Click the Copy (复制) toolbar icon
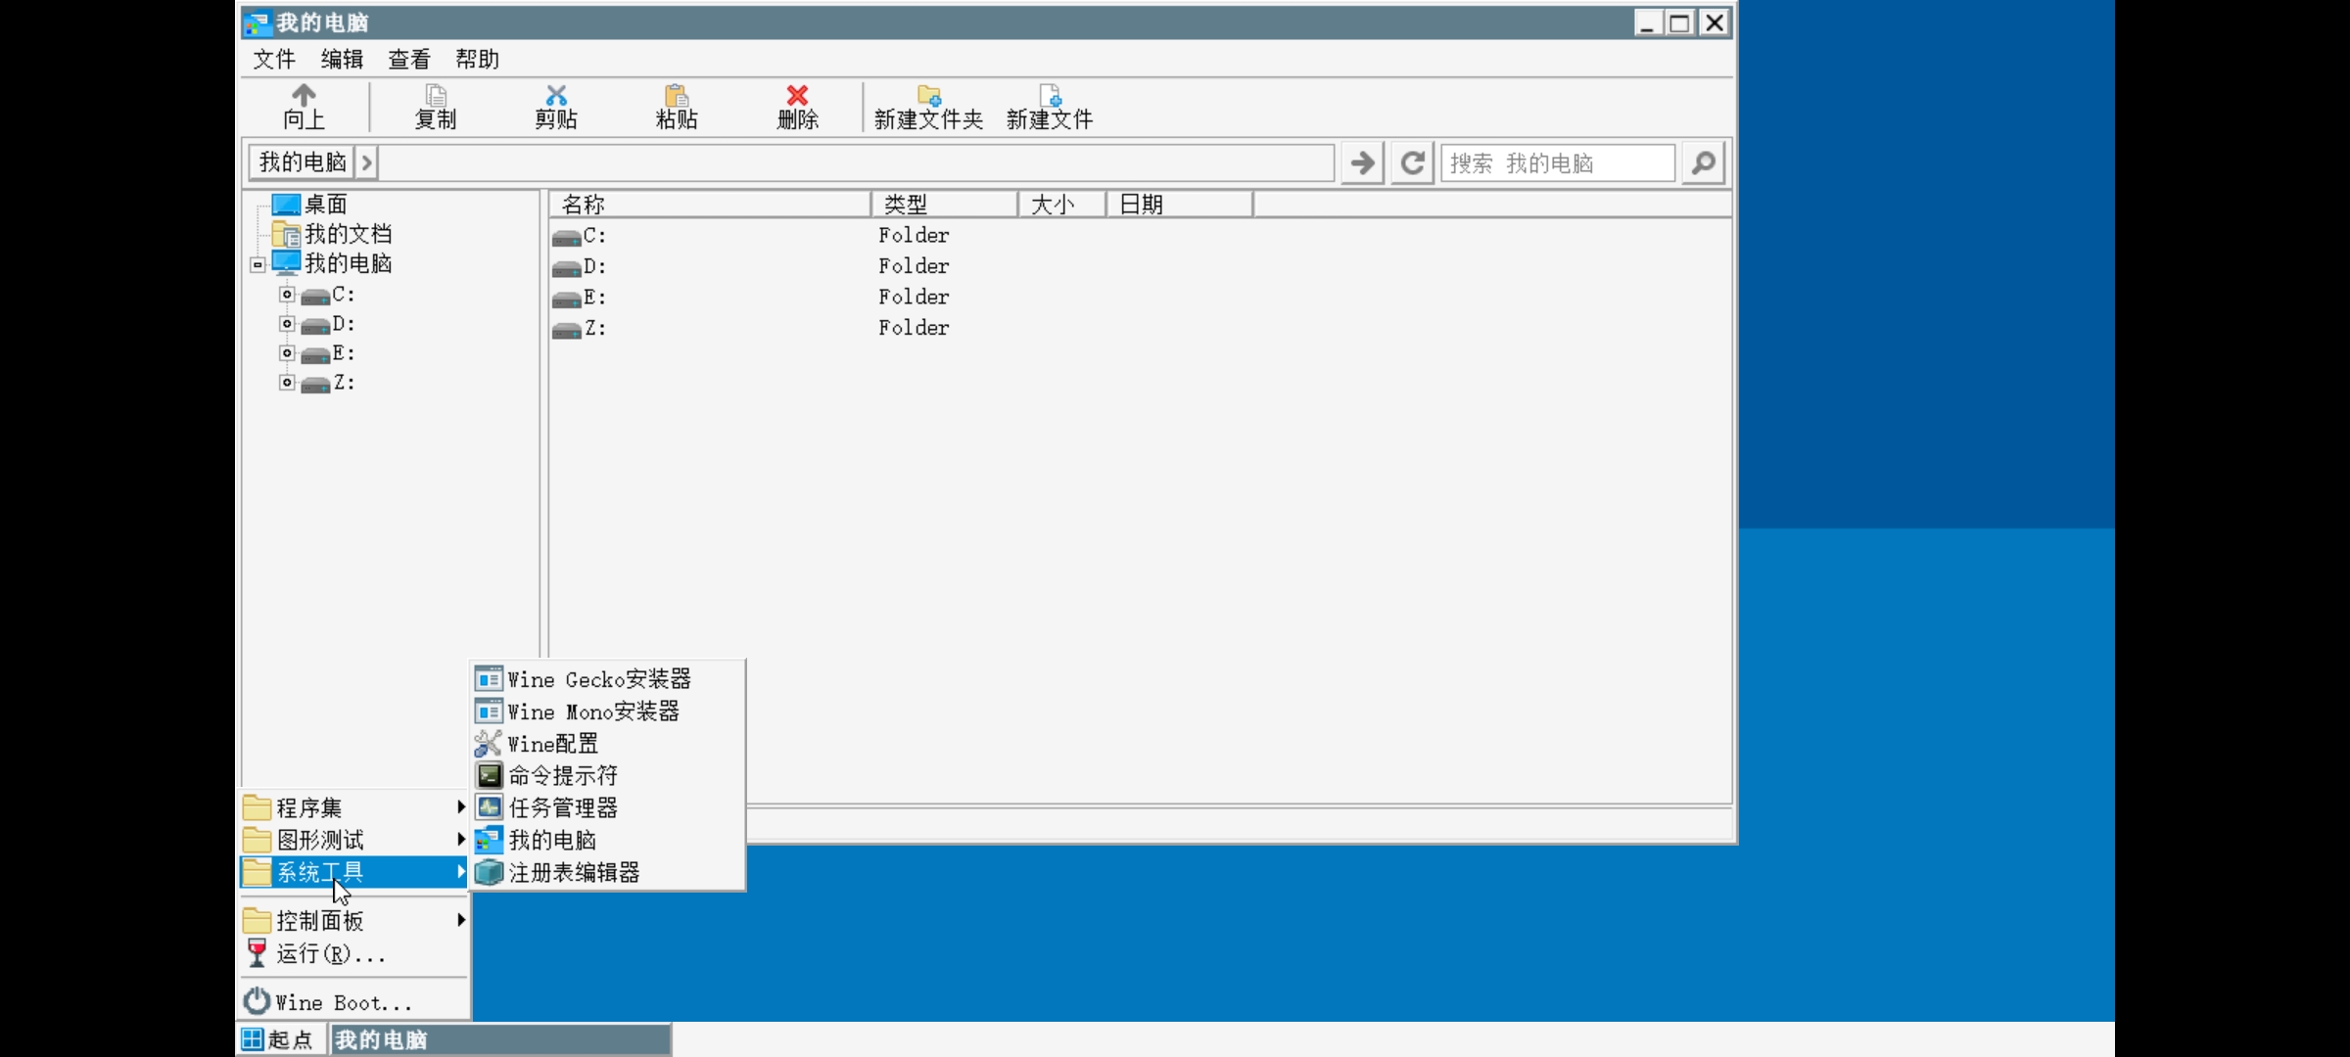The image size is (2350, 1057). pyautogui.click(x=436, y=96)
